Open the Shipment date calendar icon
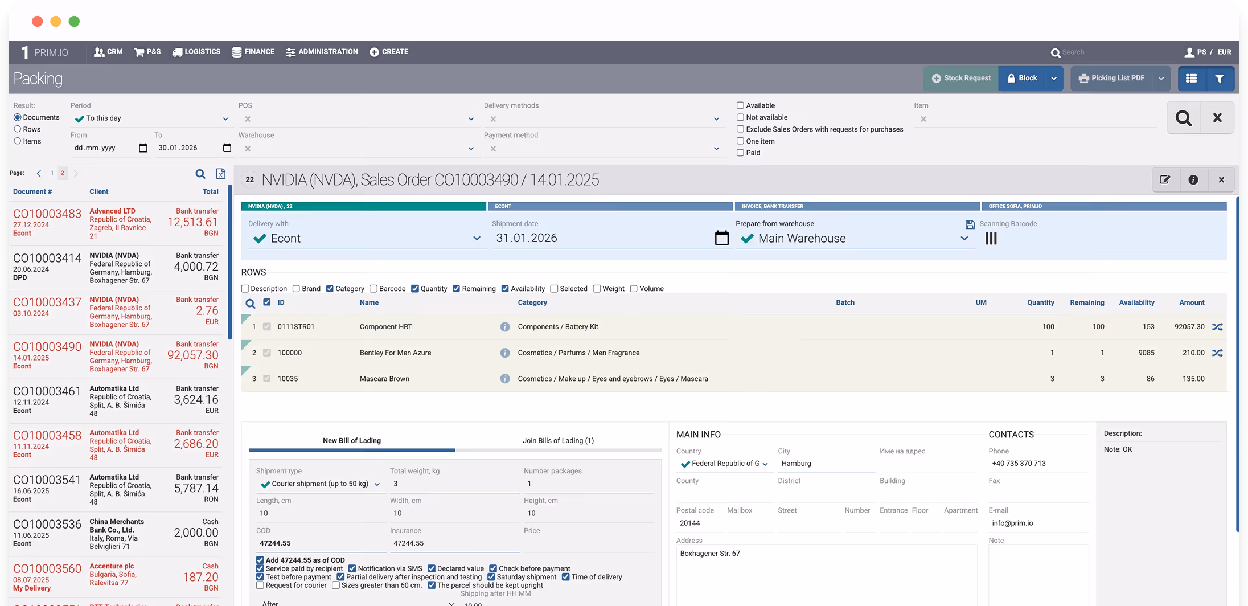The image size is (1248, 606). [721, 238]
